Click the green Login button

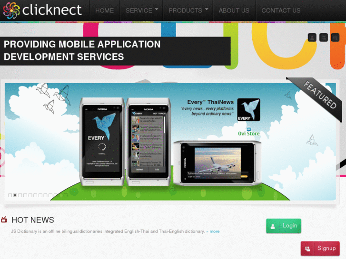pos(284,226)
